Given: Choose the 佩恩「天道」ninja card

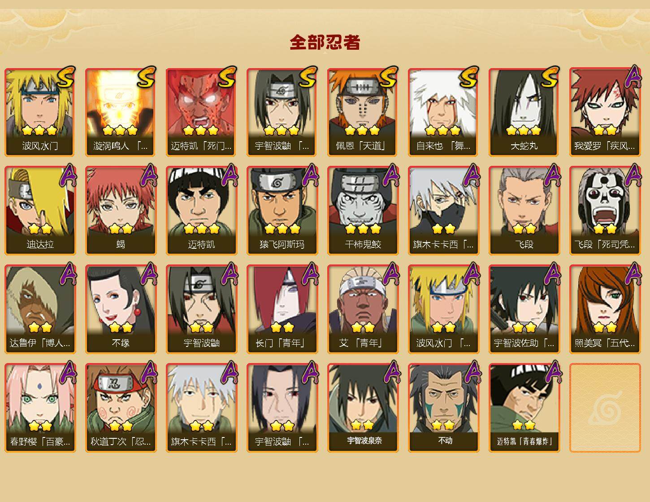Looking at the screenshot, I should coord(363,112).
